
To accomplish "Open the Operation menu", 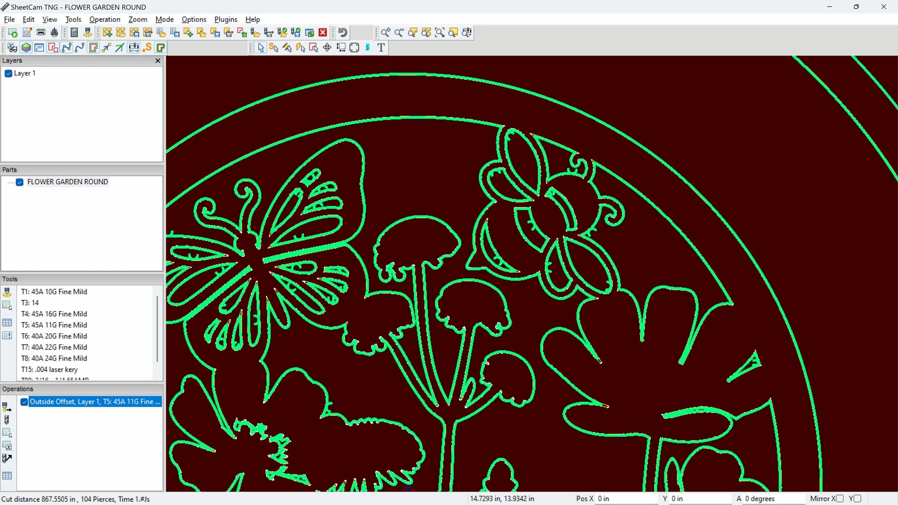I will pos(105,19).
